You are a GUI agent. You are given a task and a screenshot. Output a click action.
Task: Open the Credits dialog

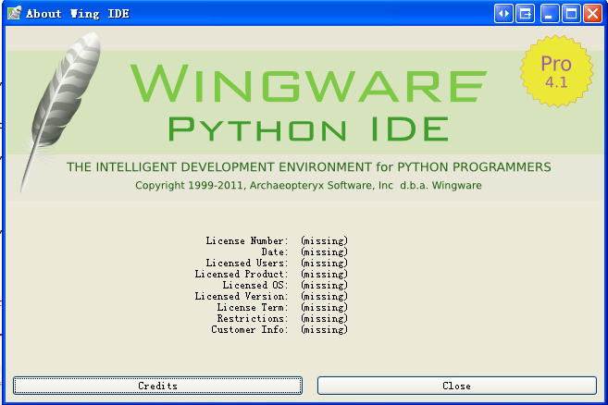pyautogui.click(x=157, y=386)
